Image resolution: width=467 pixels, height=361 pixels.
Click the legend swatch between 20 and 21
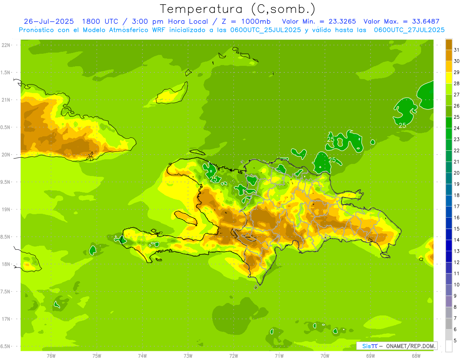pyautogui.click(x=449, y=167)
